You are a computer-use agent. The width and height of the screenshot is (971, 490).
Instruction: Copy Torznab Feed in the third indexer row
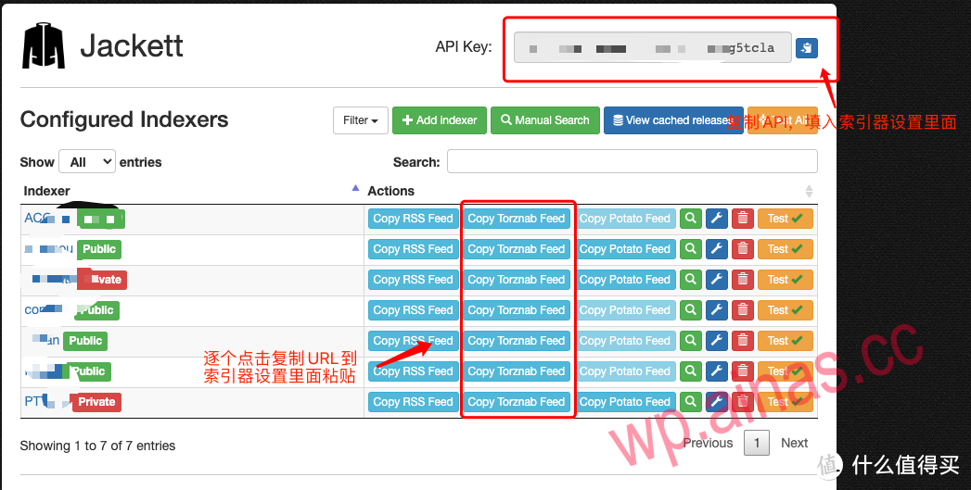[x=517, y=280]
